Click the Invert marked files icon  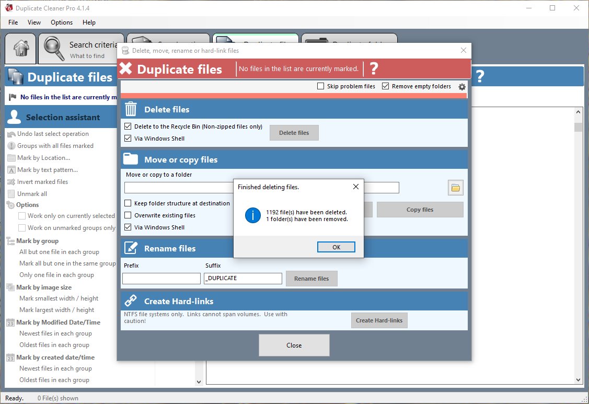11,182
